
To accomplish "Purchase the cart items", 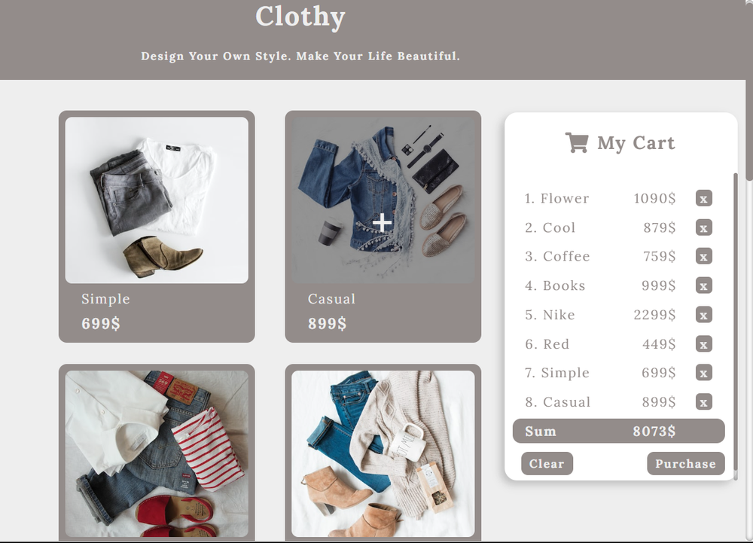I will [686, 463].
